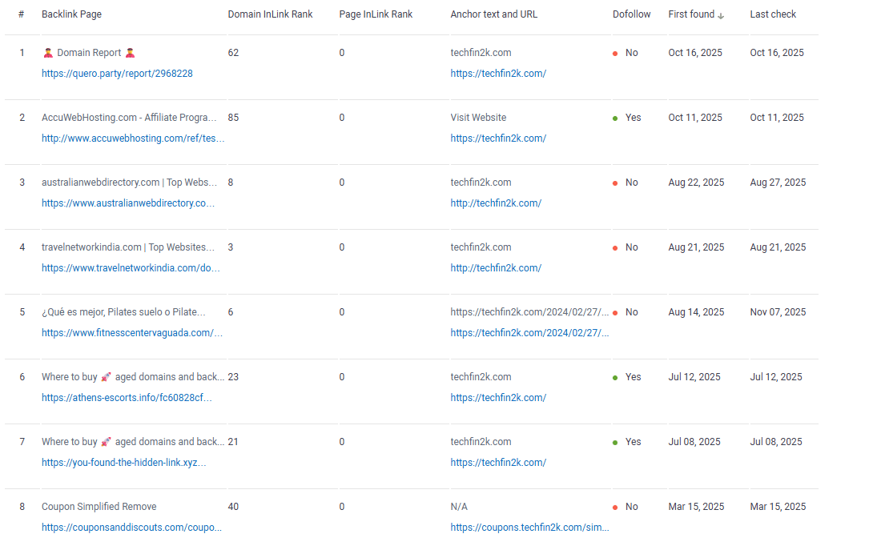Click the Oct 16, 2025 First found date
869x558 pixels.
click(695, 53)
